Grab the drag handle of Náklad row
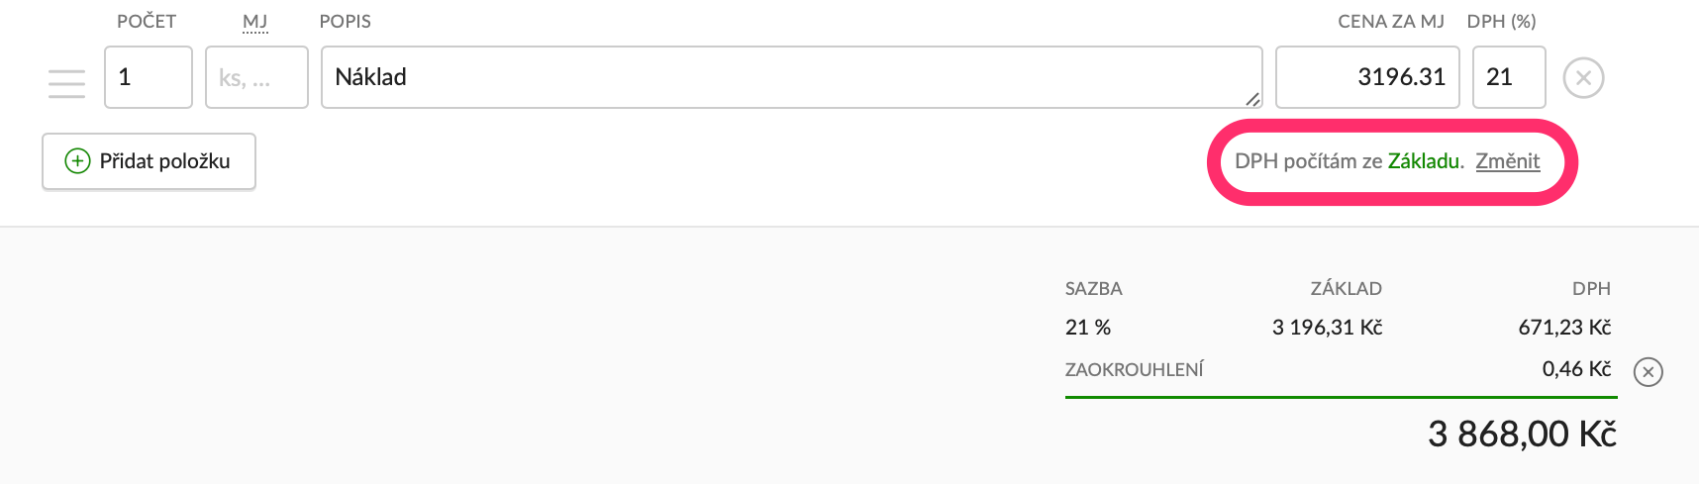1699x484 pixels. (66, 83)
